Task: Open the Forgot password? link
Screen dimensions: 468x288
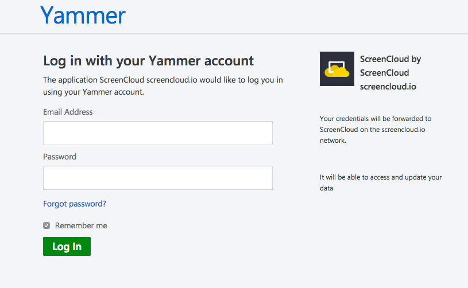Action: tap(75, 204)
